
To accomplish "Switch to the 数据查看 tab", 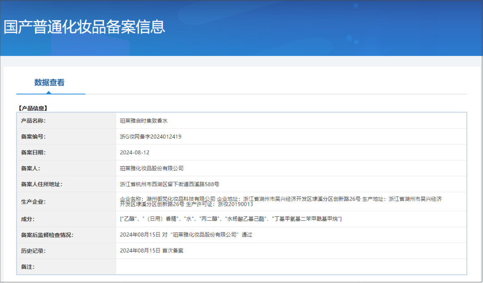I will (x=49, y=83).
